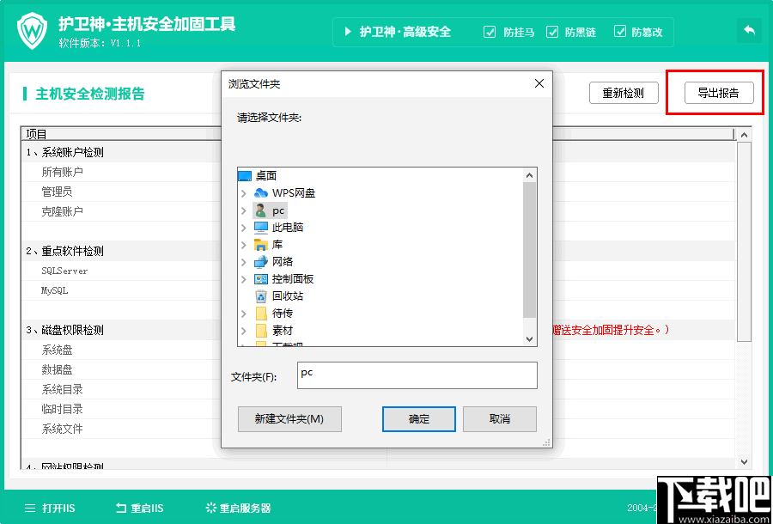Expand the 库 tree node
The width and height of the screenshot is (773, 524).
coord(245,246)
